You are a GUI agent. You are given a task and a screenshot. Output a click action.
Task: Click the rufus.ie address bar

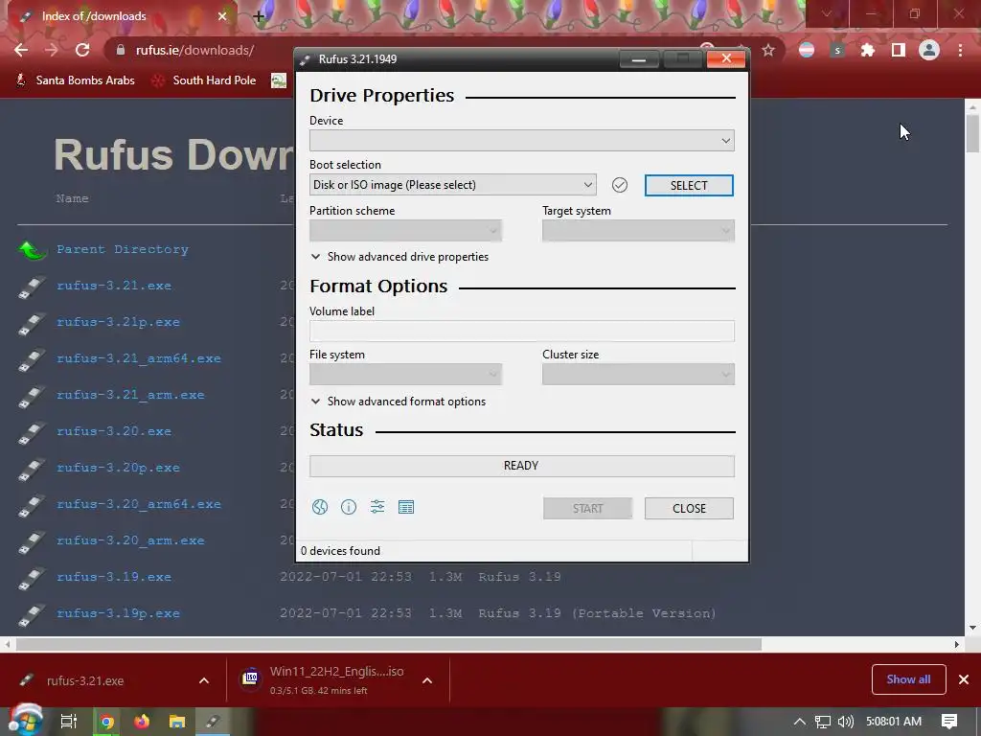195,50
